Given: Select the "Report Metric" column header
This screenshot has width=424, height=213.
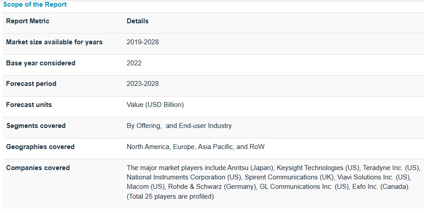Looking at the screenshot, I should pyautogui.click(x=28, y=21).
